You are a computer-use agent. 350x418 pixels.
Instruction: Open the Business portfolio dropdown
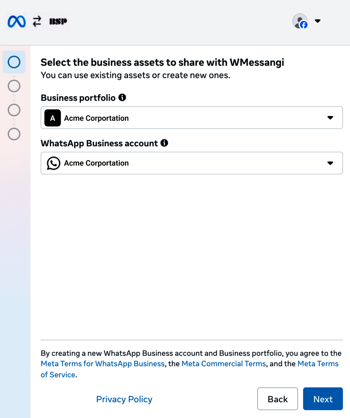192,118
